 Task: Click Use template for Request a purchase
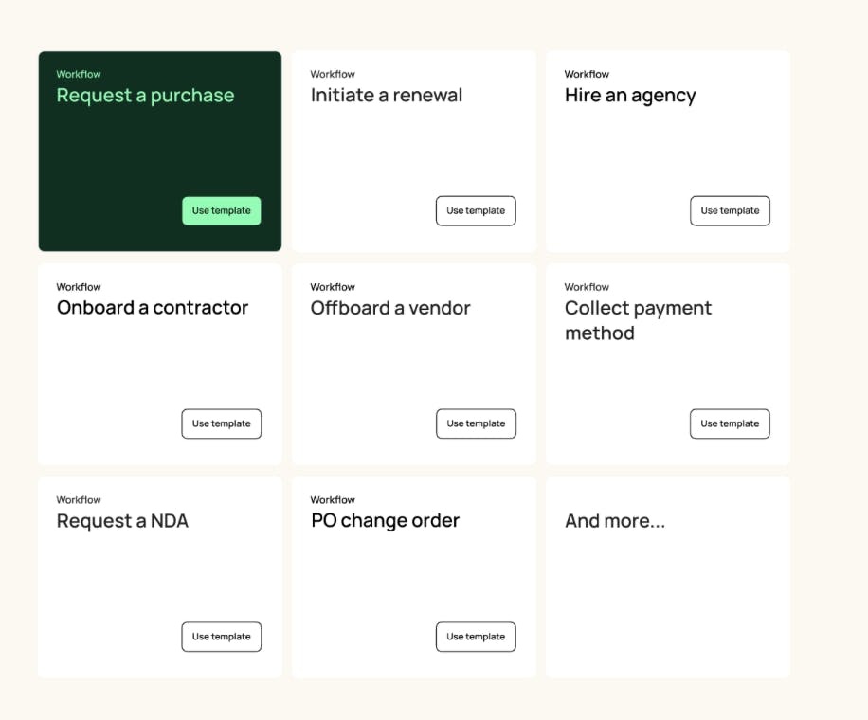(x=221, y=211)
